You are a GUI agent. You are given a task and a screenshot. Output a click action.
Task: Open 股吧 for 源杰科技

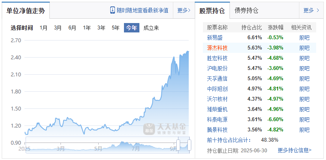[305, 48]
